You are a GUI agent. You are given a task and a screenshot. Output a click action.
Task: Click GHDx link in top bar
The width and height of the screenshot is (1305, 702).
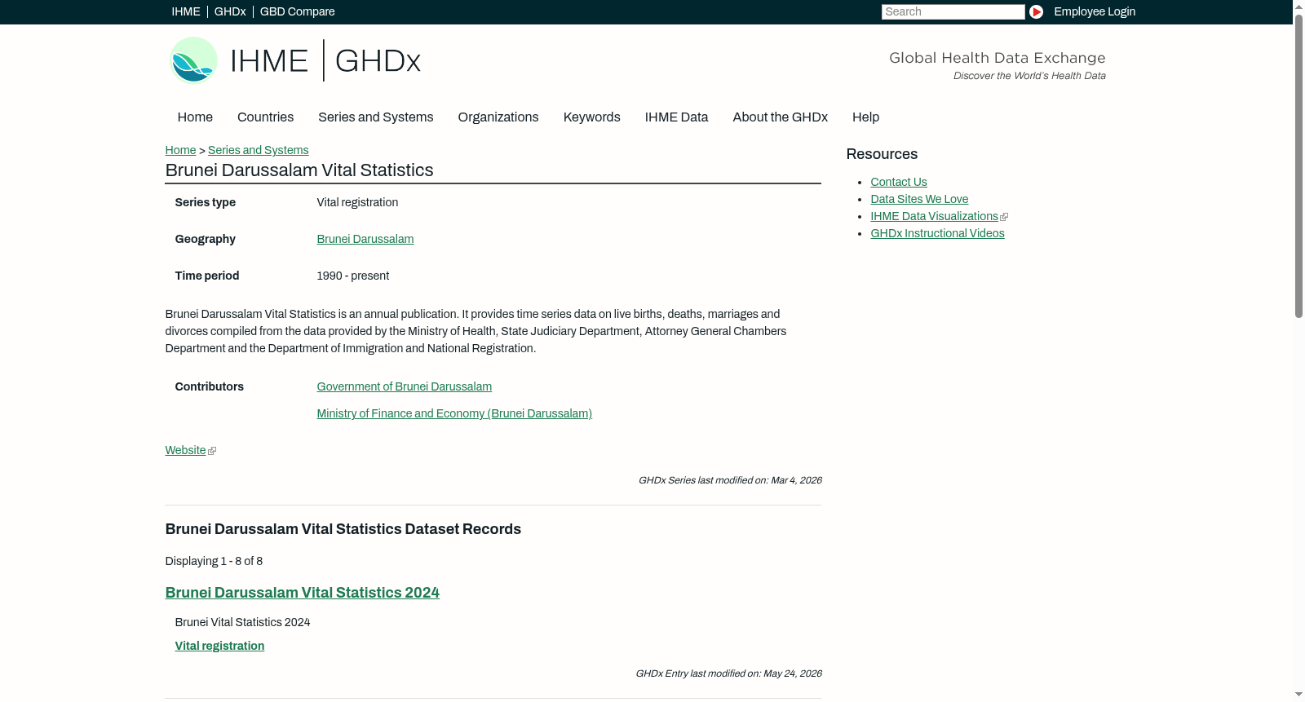[230, 11]
